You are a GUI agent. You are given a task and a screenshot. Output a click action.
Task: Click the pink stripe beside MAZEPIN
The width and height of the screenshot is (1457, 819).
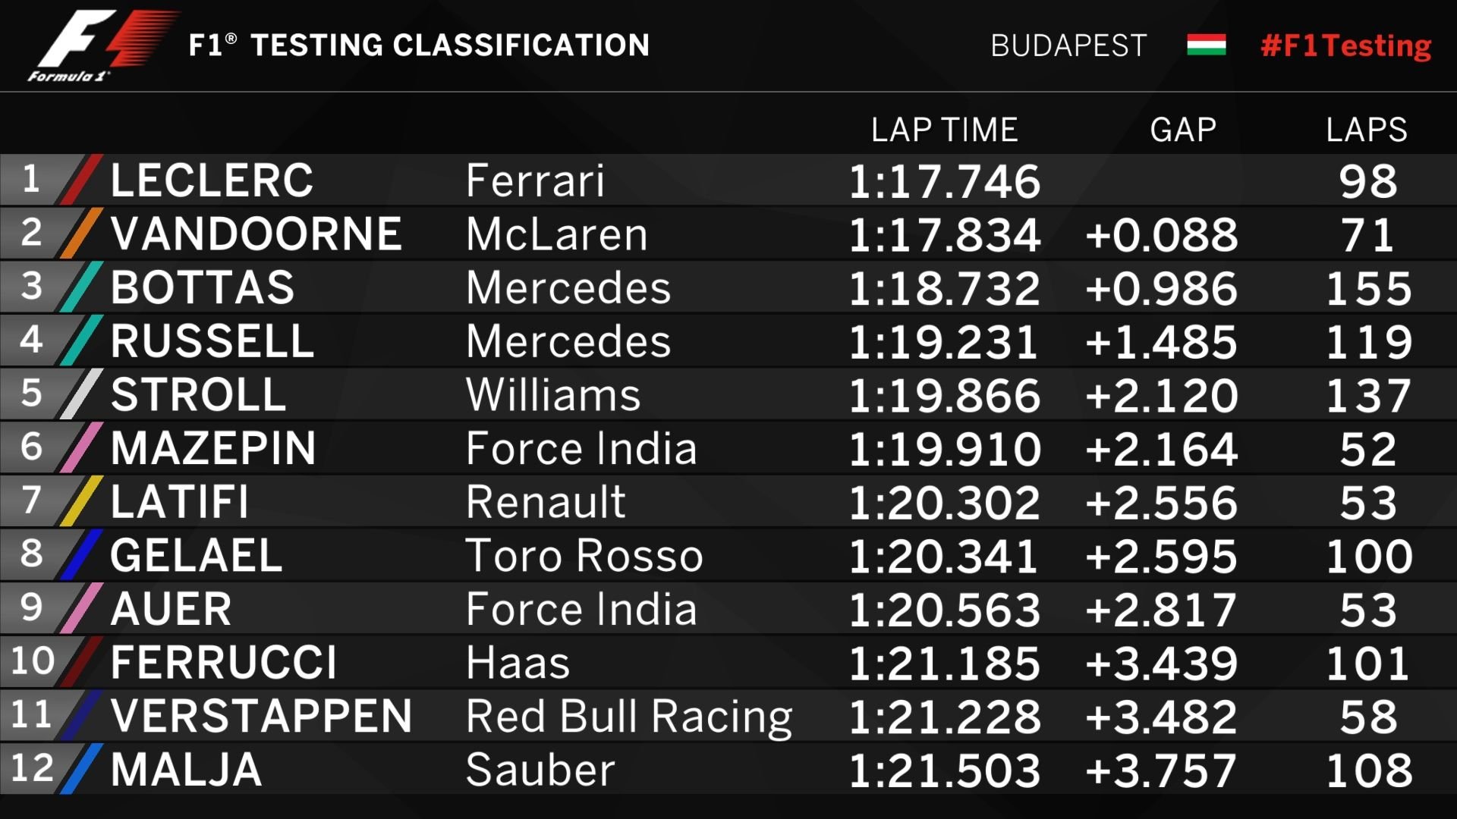click(x=82, y=447)
